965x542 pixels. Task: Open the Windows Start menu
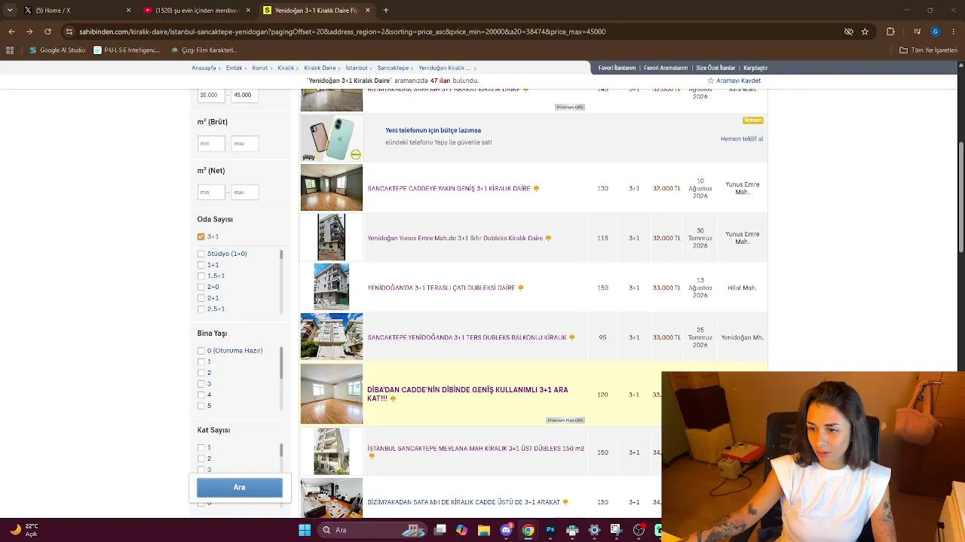click(305, 530)
